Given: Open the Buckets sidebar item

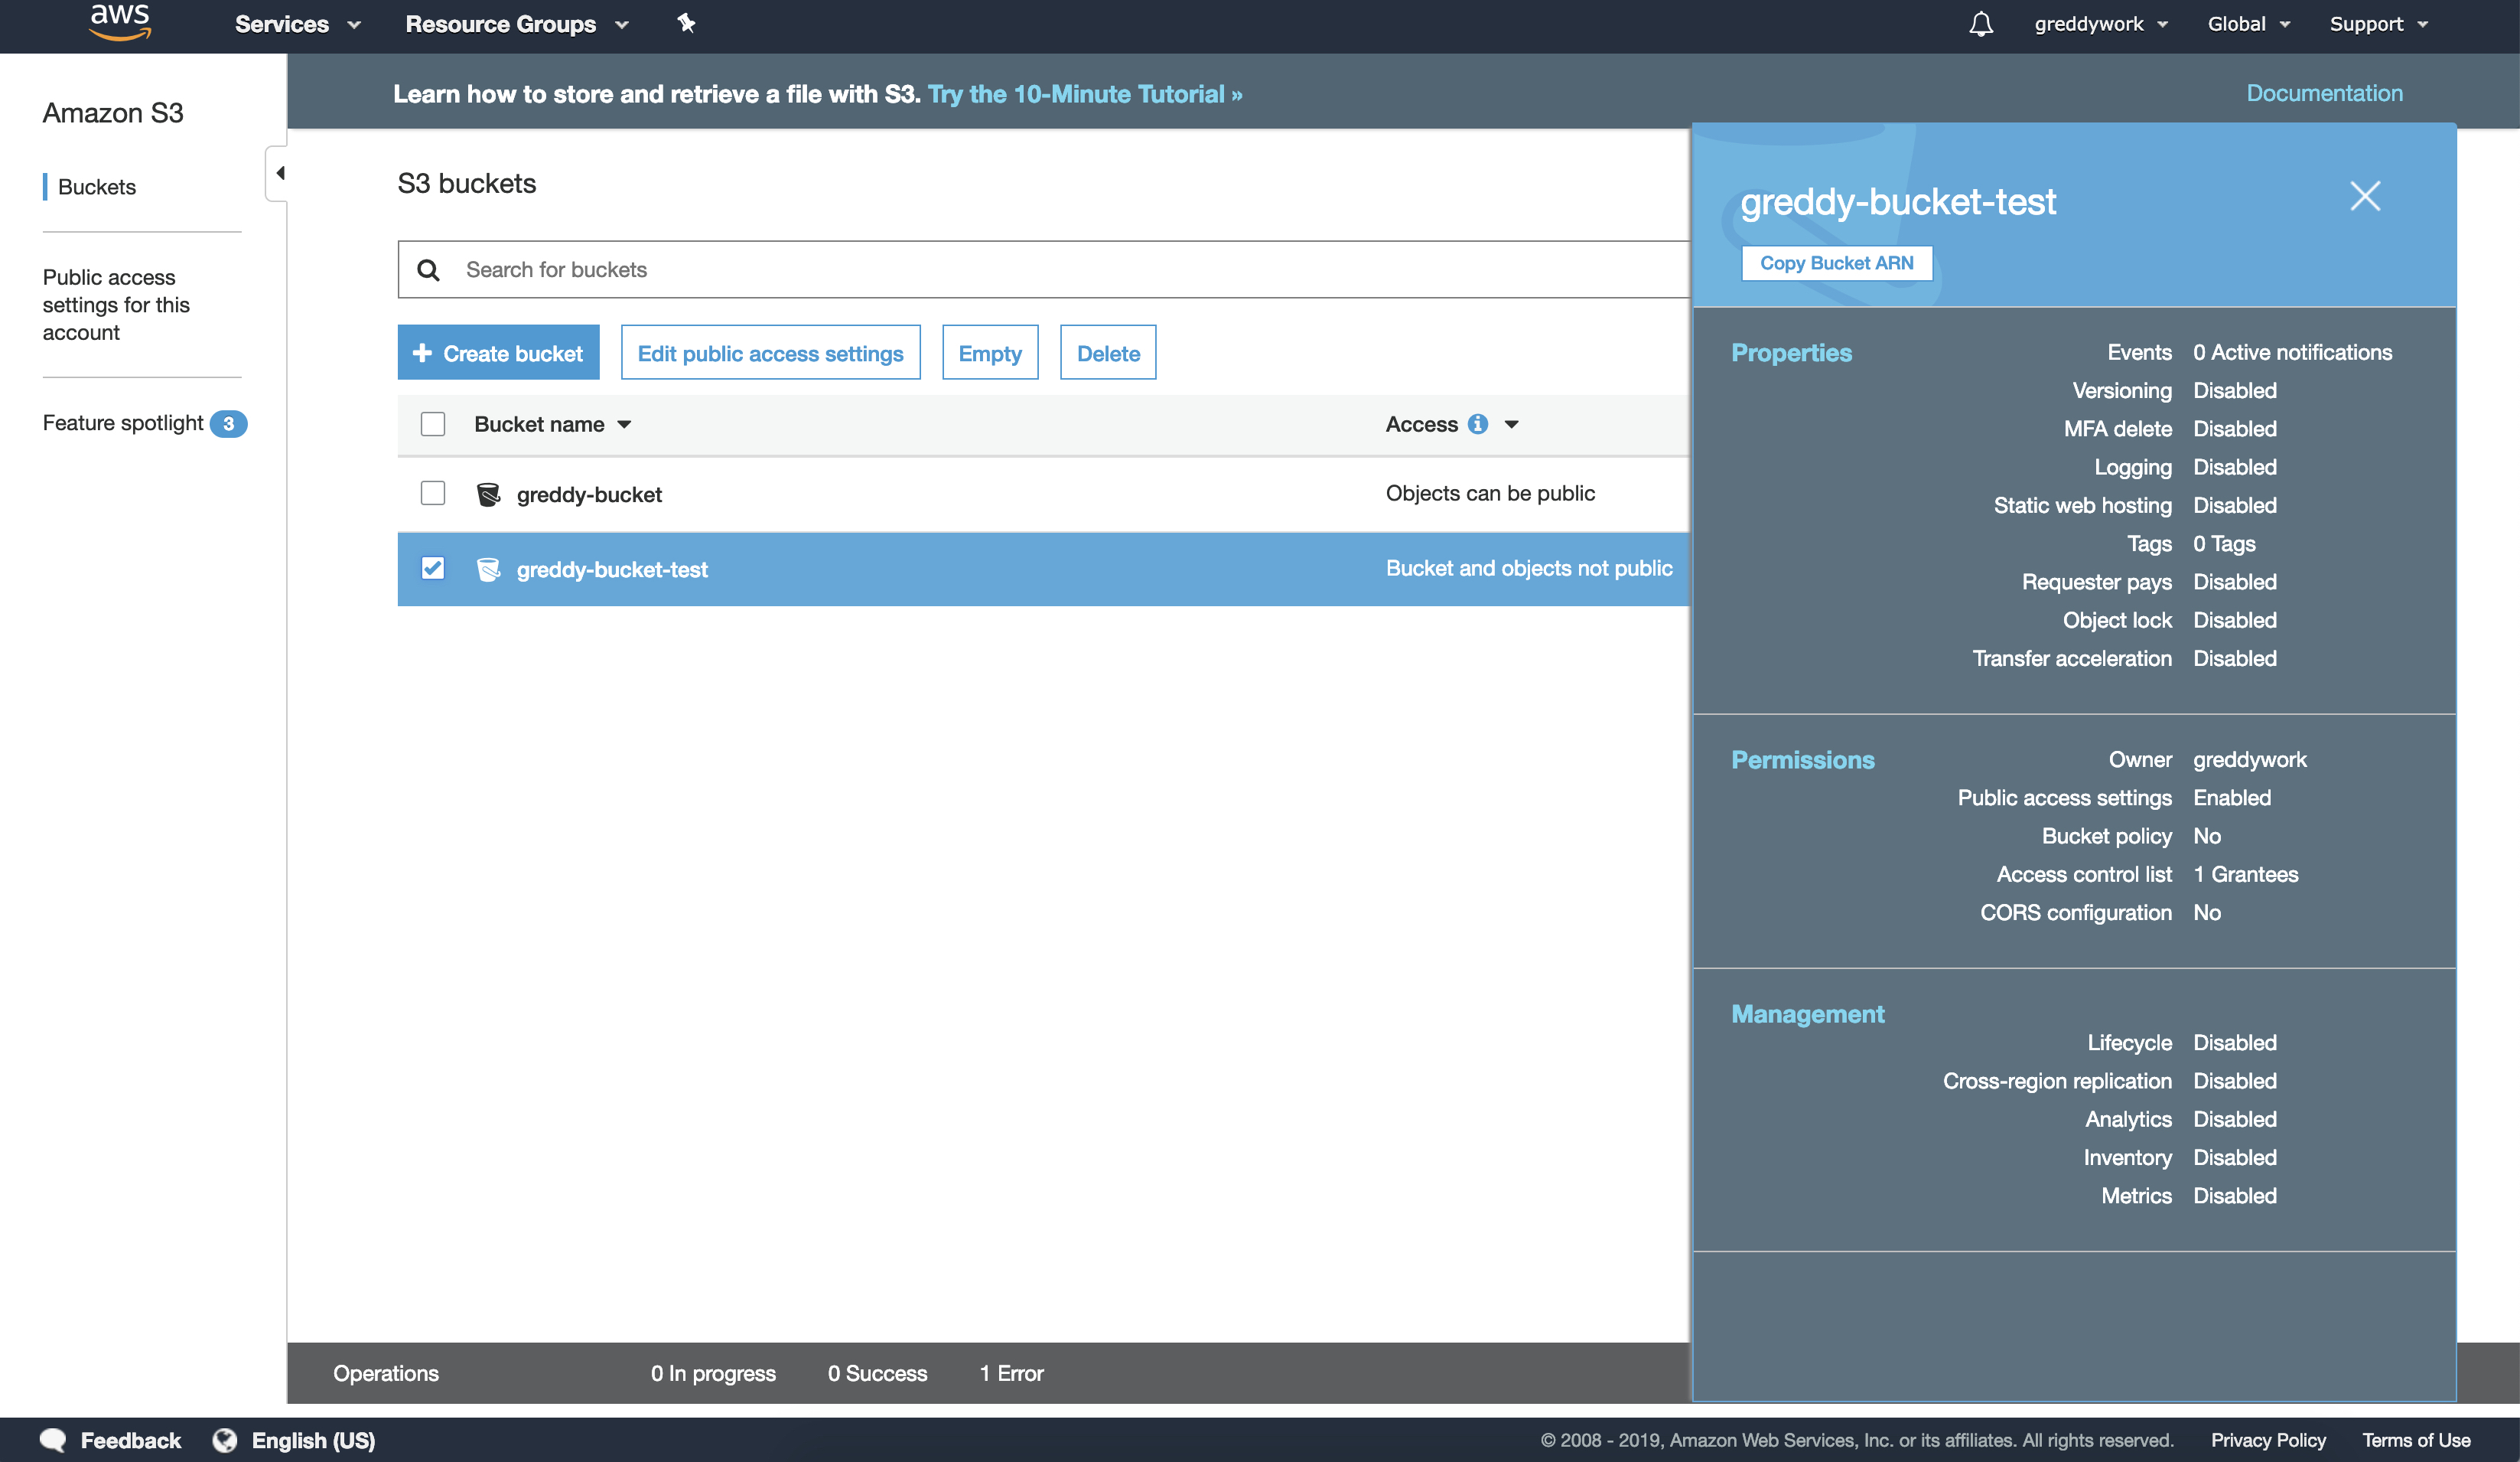Looking at the screenshot, I should click(x=97, y=187).
